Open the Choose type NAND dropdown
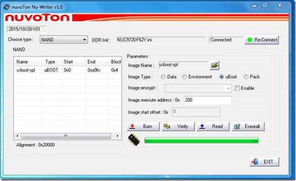 [x=64, y=40]
